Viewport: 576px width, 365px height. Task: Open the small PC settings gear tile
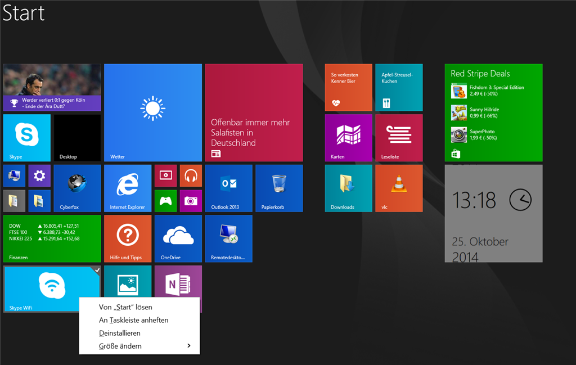pyautogui.click(x=39, y=175)
